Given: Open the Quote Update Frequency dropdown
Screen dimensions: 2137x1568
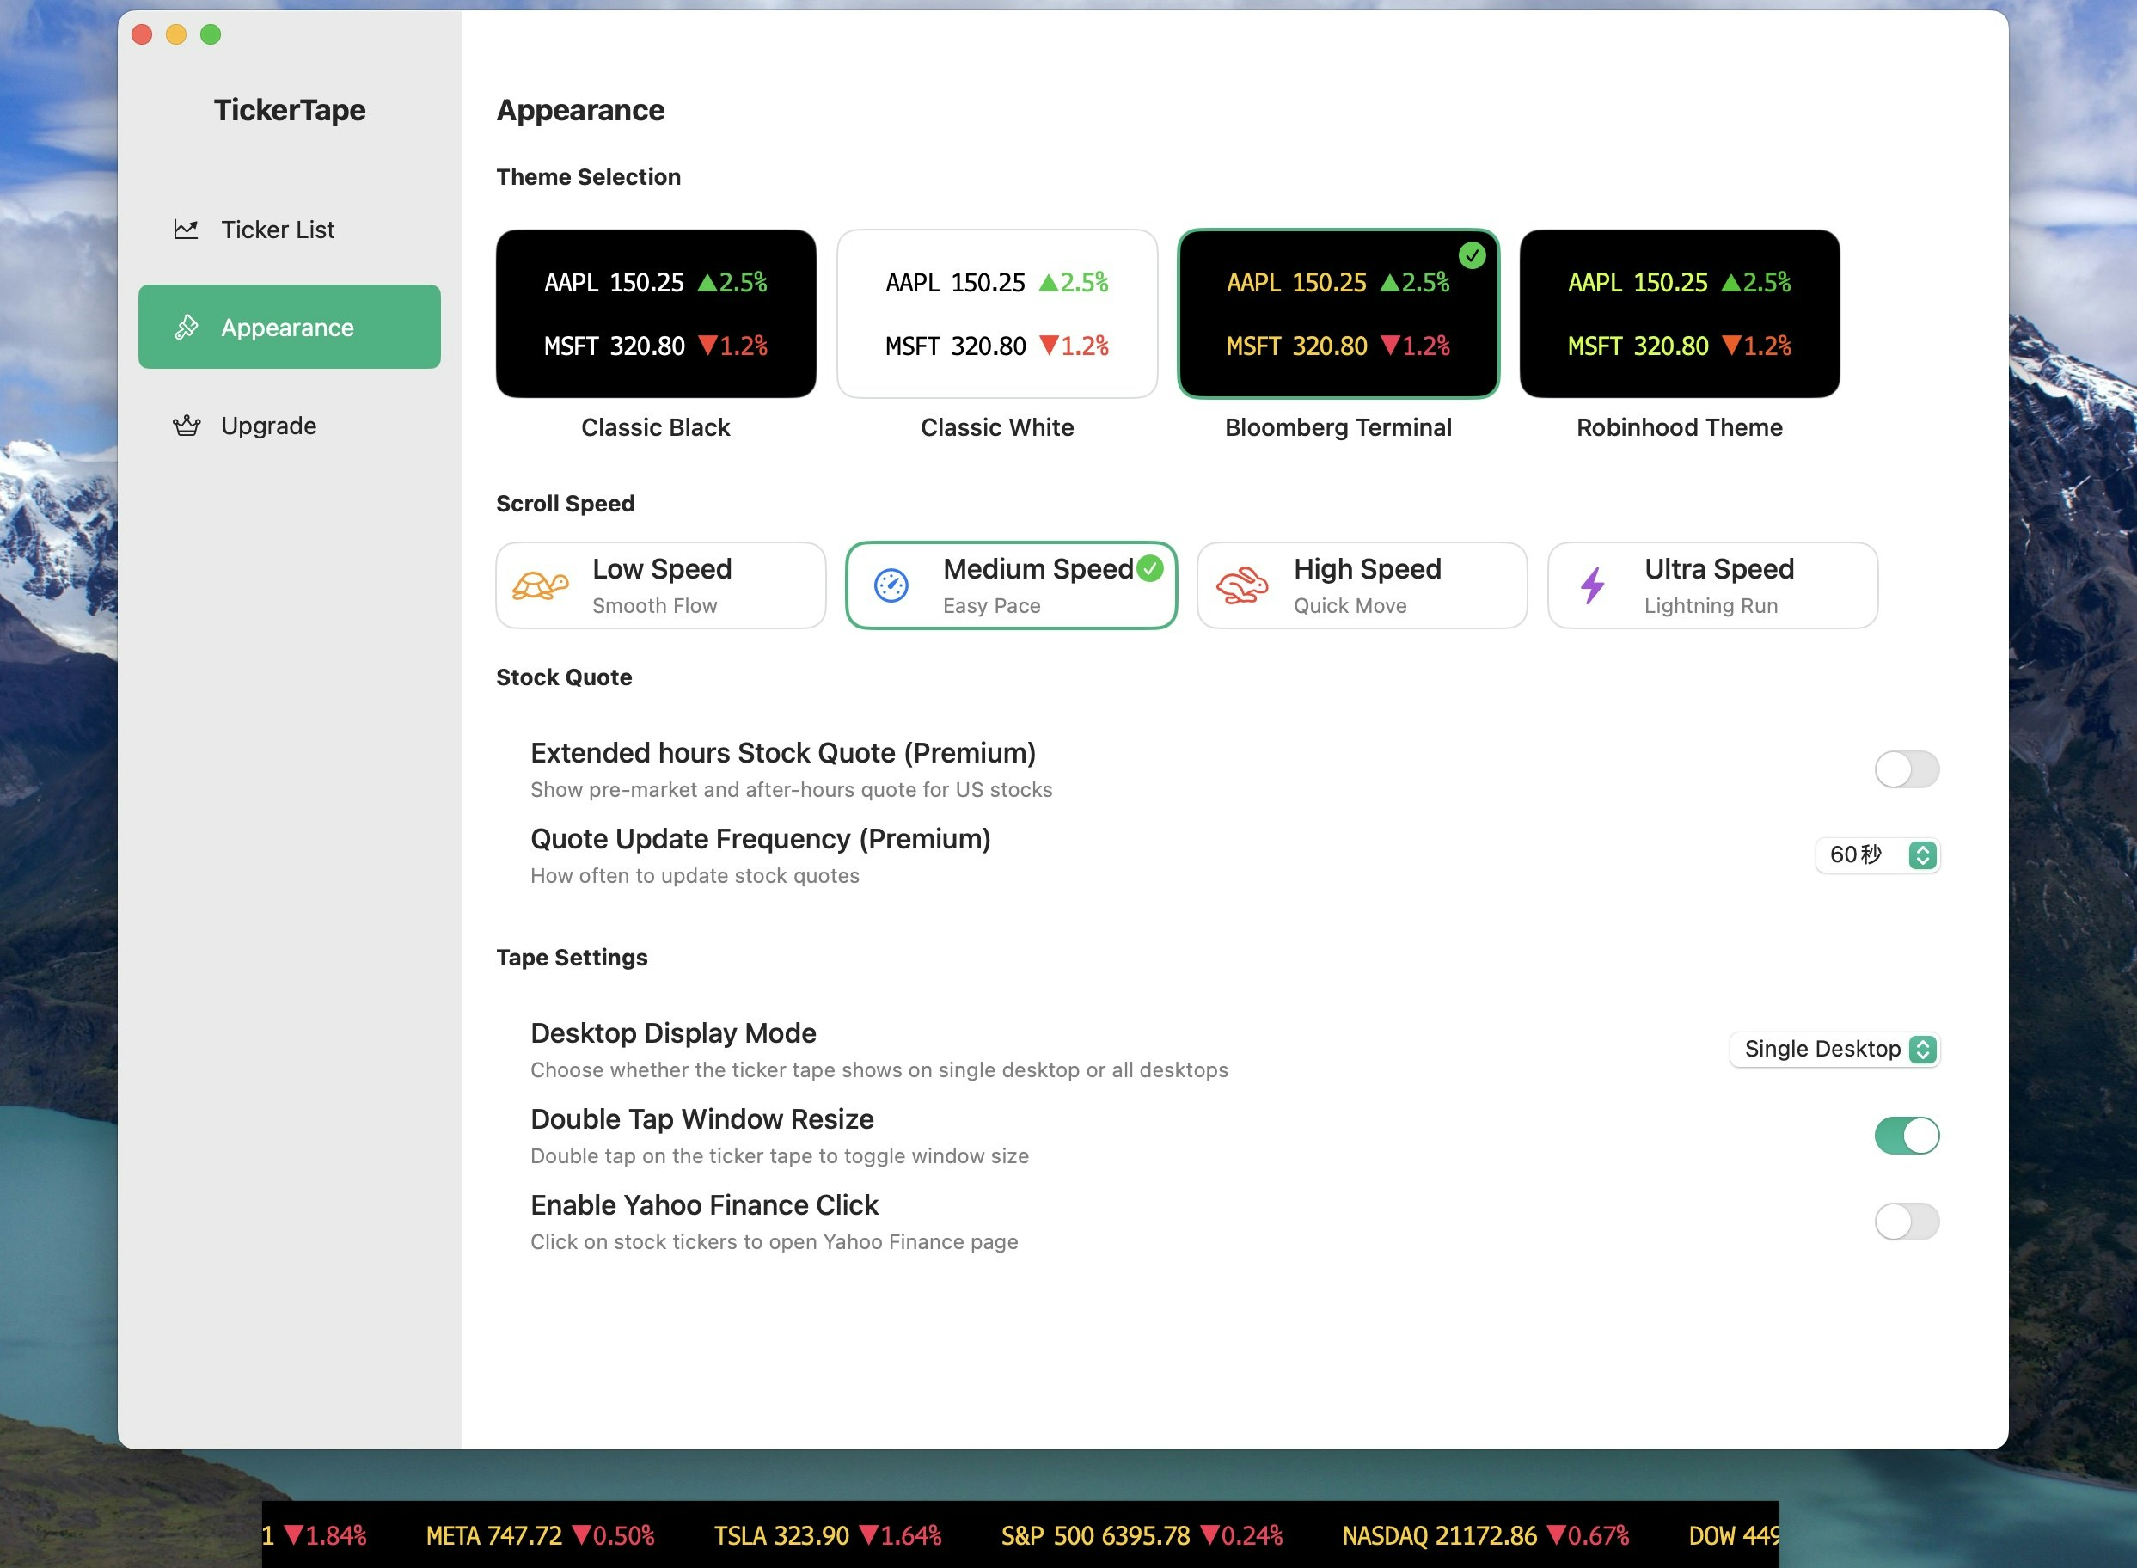Looking at the screenshot, I should coord(1877,855).
